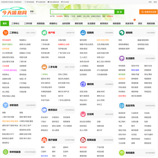Click the 今天信息网 site logo
The height and width of the screenshot is (158, 158).
(14, 12)
